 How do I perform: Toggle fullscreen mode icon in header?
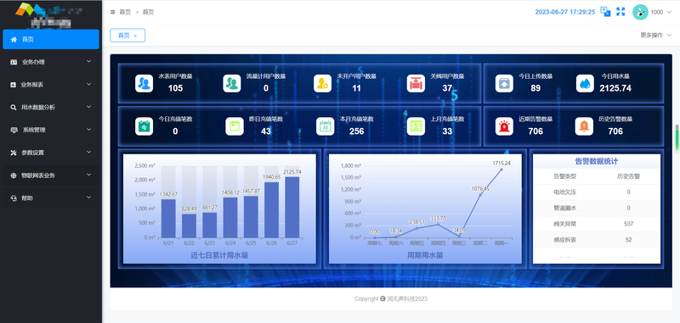(x=620, y=12)
